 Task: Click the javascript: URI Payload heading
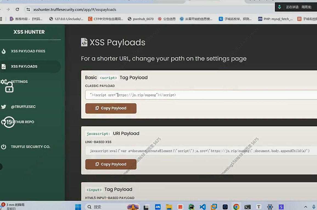tap(113, 134)
